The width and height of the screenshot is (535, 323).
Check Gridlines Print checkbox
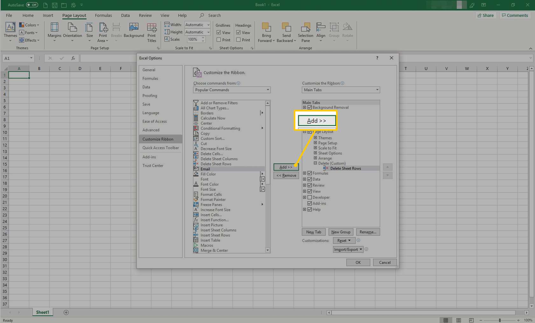(219, 40)
